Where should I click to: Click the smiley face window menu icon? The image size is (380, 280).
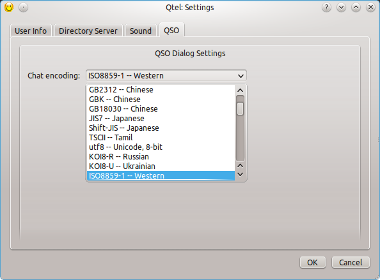click(9, 7)
